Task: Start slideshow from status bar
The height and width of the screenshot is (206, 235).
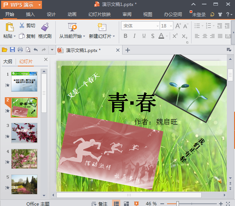Action: pos(136,204)
